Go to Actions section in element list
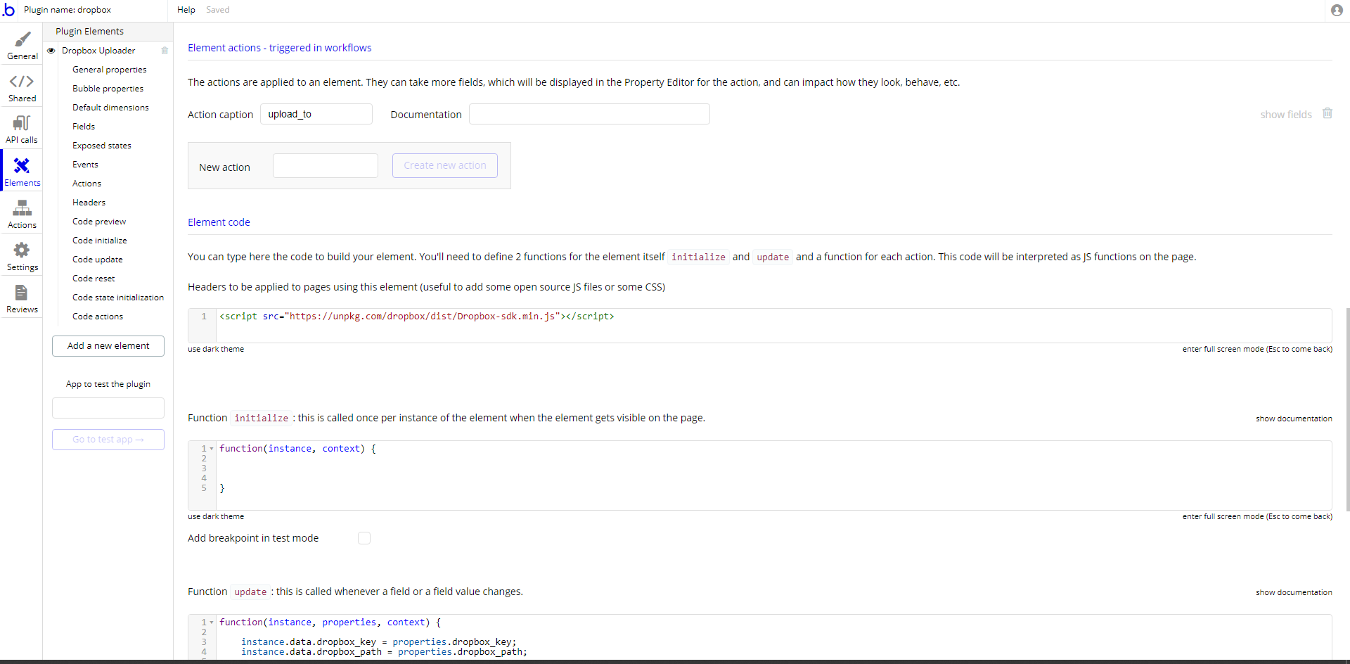 [86, 184]
